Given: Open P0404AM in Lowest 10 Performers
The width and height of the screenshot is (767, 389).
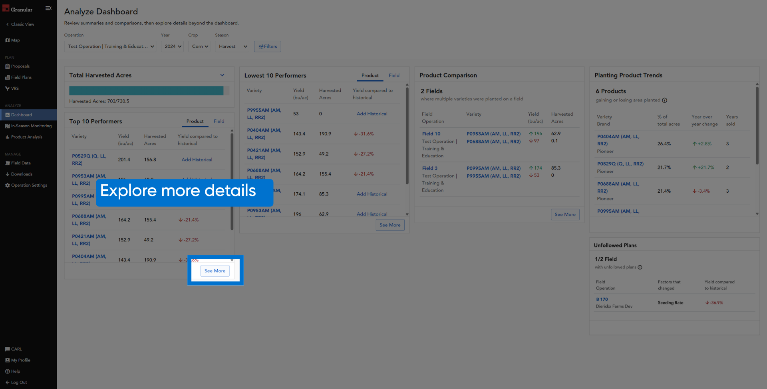Looking at the screenshot, I should coord(264,134).
